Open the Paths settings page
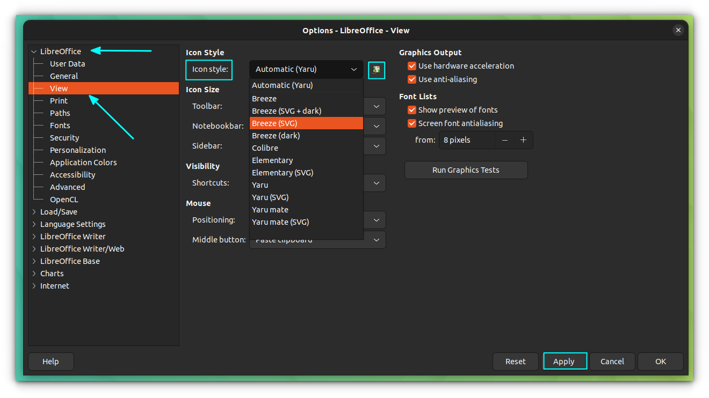 pyautogui.click(x=60, y=113)
